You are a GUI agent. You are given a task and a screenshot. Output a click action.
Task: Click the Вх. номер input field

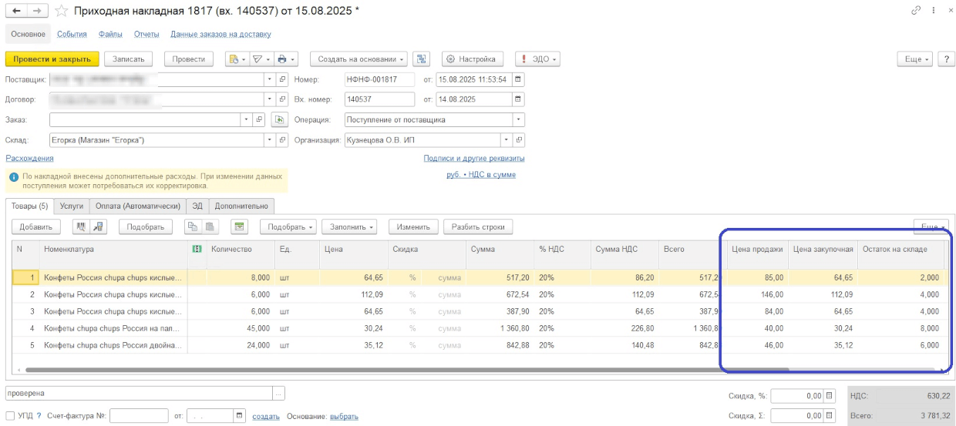379,99
